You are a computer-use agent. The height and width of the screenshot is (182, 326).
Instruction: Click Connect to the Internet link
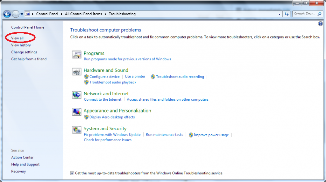[103, 100]
